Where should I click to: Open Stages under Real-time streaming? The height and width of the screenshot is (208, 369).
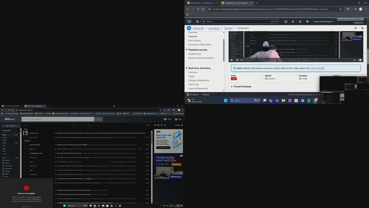pos(191,76)
